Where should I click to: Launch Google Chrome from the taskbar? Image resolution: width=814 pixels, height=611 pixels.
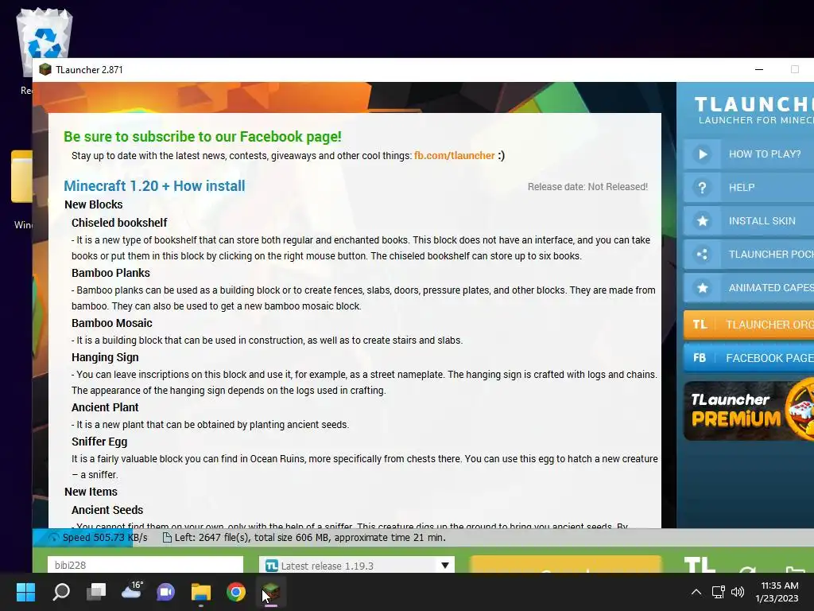click(x=235, y=592)
